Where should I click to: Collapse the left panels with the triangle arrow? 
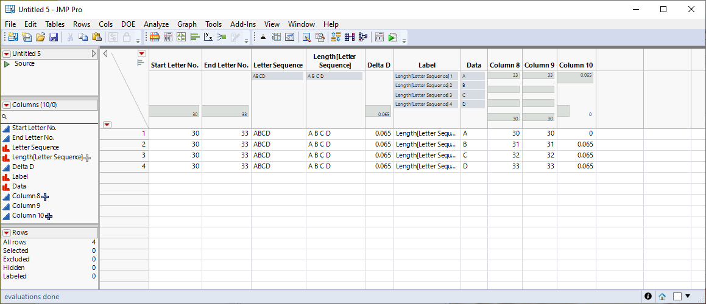pyautogui.click(x=105, y=54)
